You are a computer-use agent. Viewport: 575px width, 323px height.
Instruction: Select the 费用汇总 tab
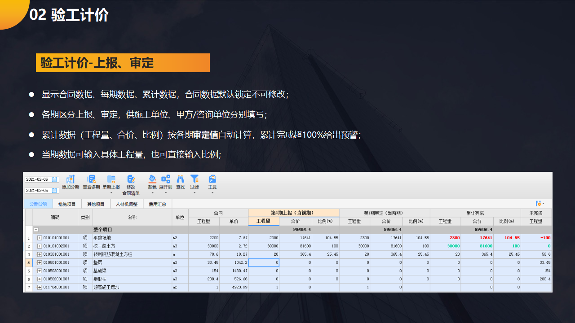click(x=158, y=204)
